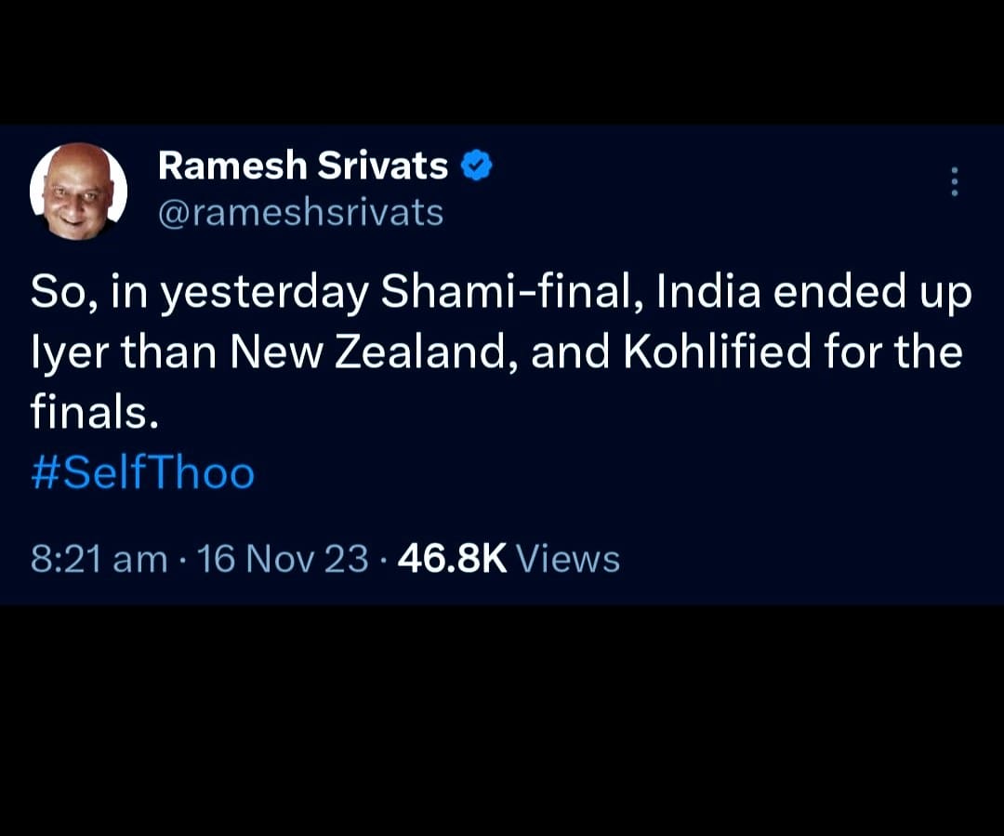Click the 8:21 am timestamp
This screenshot has height=836, width=1004.
(x=99, y=559)
